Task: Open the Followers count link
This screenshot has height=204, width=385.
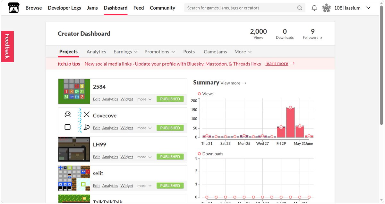Action: (312, 34)
